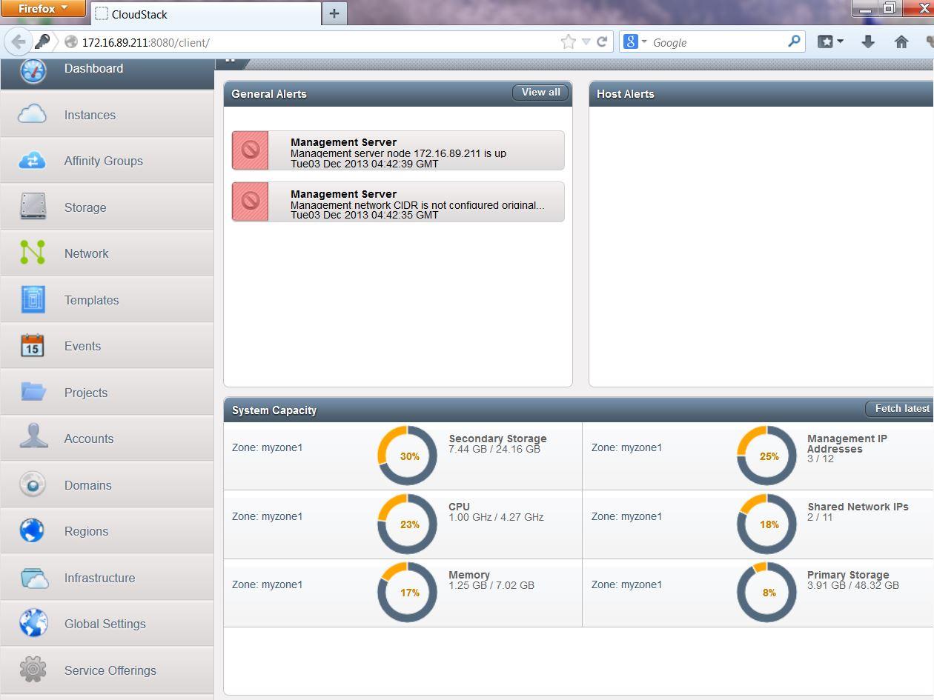Click the Events calendar icon
This screenshot has height=700, width=934.
pos(33,345)
